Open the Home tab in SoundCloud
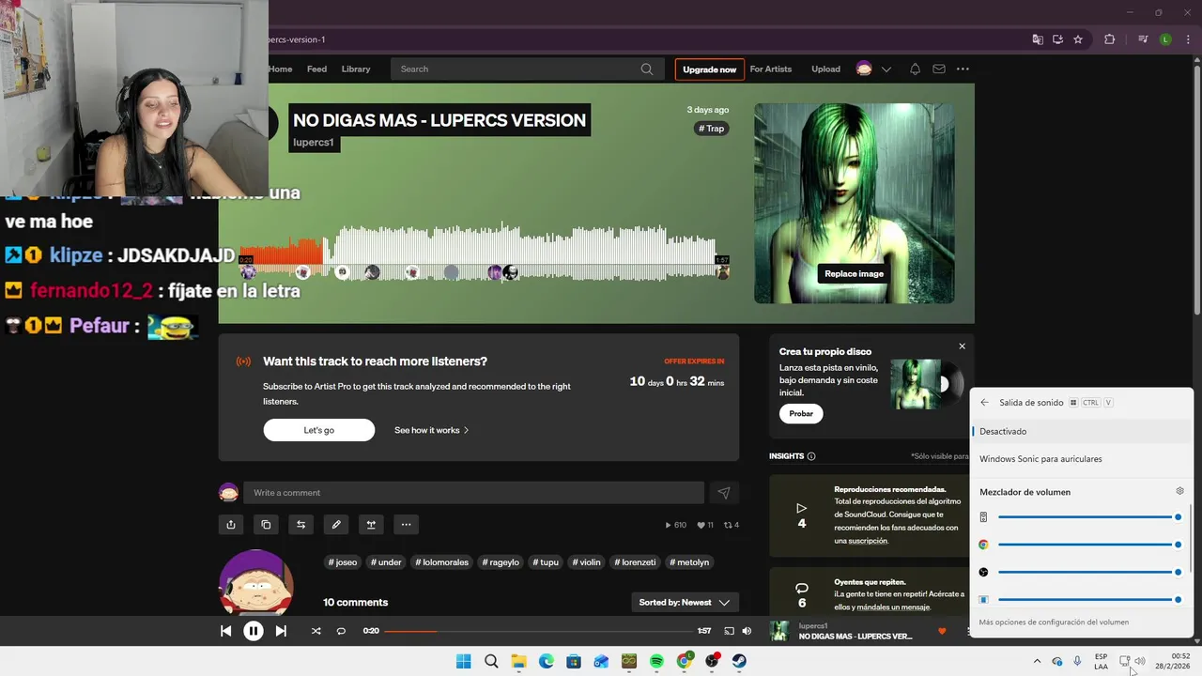The image size is (1202, 676). (280, 69)
